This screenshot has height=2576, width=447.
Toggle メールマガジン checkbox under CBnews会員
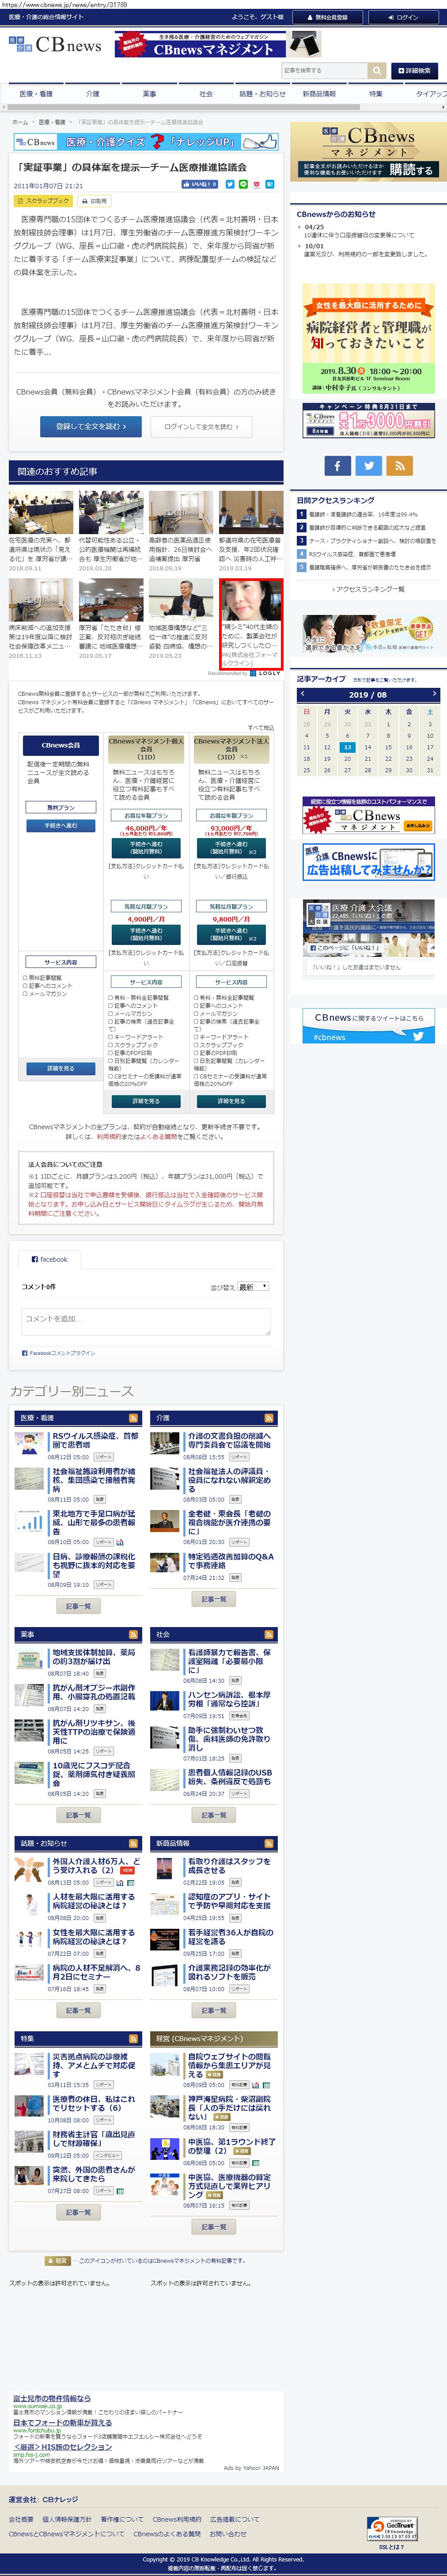(x=25, y=993)
